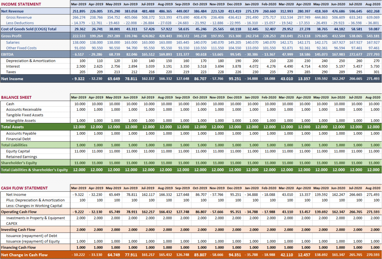This screenshot has height=259, width=382.
Task: Select the Net Change in Cash Flow label
Action: (24, 255)
